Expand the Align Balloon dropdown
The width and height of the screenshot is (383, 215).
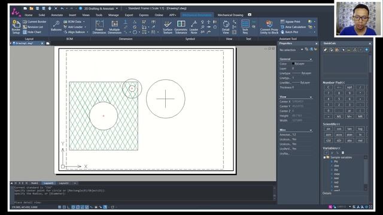click(x=87, y=32)
